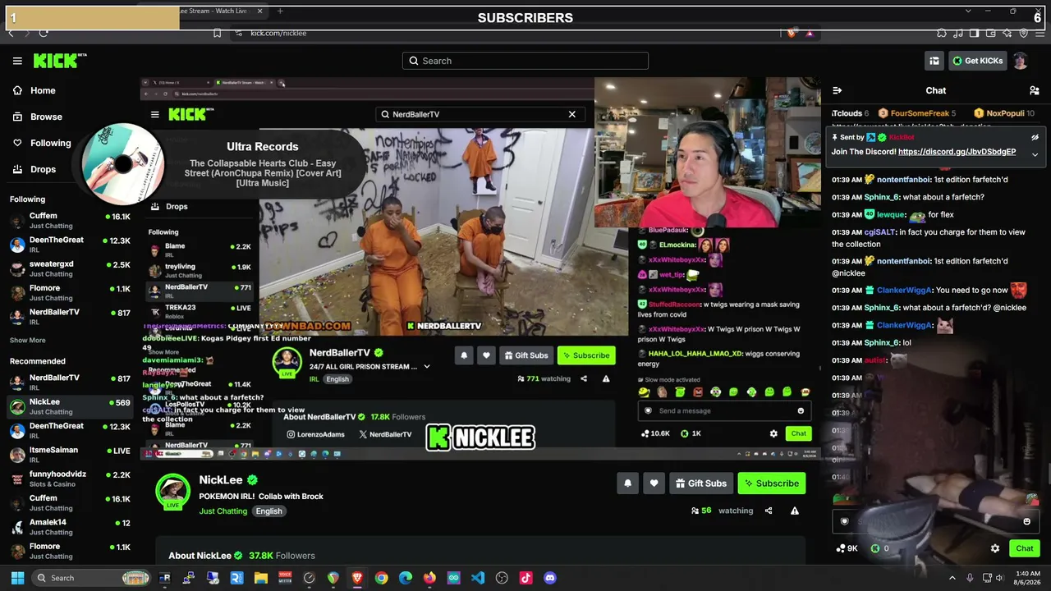The width and height of the screenshot is (1051, 591).
Task: Click the English language tag under NickLee
Action: 268,511
